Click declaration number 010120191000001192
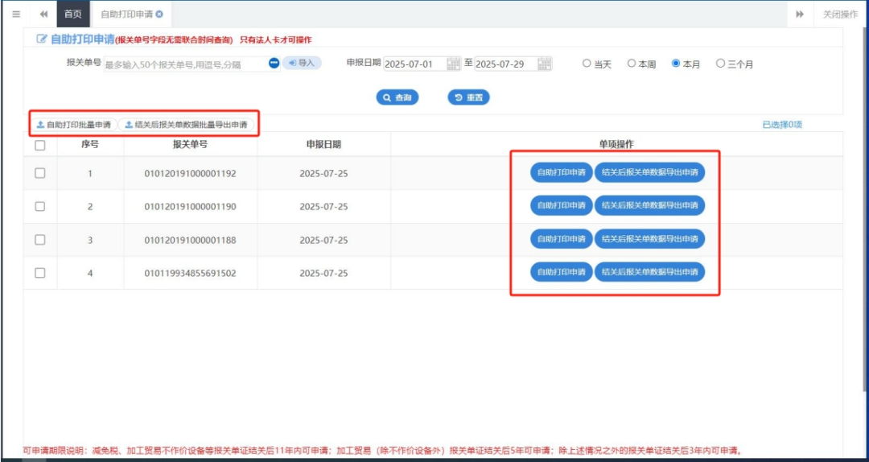This screenshot has width=869, height=462. (190, 174)
